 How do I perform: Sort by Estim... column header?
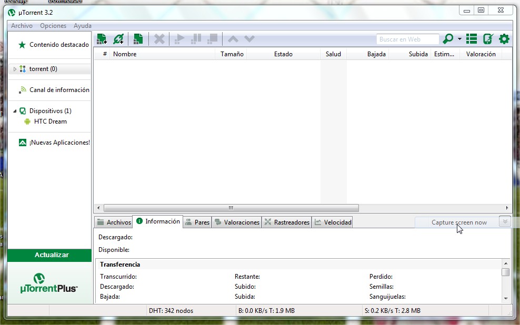(444, 54)
